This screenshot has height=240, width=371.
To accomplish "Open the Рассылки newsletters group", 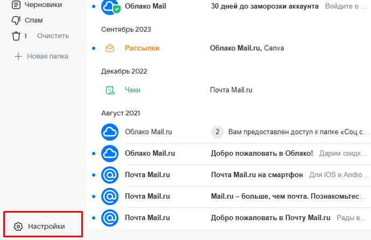I will click(142, 48).
